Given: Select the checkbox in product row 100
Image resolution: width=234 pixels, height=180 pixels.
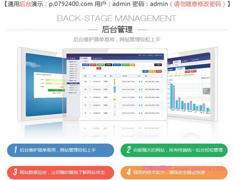Looking at the screenshot, I should (x=90, y=81).
